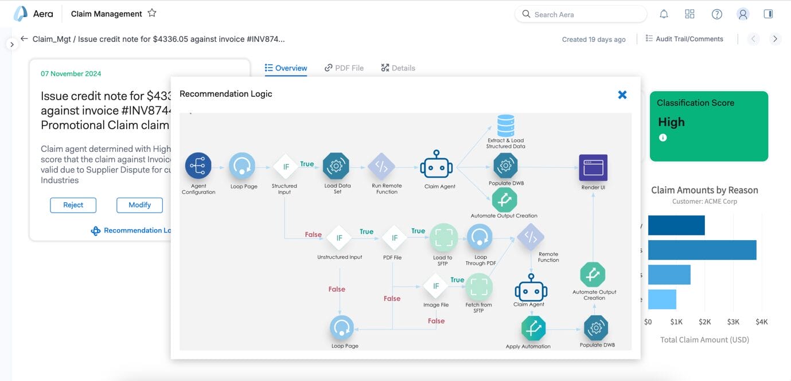Click the Classification Score info icon
The width and height of the screenshot is (791, 381).
click(x=663, y=138)
